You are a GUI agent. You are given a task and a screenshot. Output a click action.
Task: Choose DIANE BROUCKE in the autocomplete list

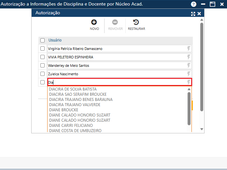point(64,110)
